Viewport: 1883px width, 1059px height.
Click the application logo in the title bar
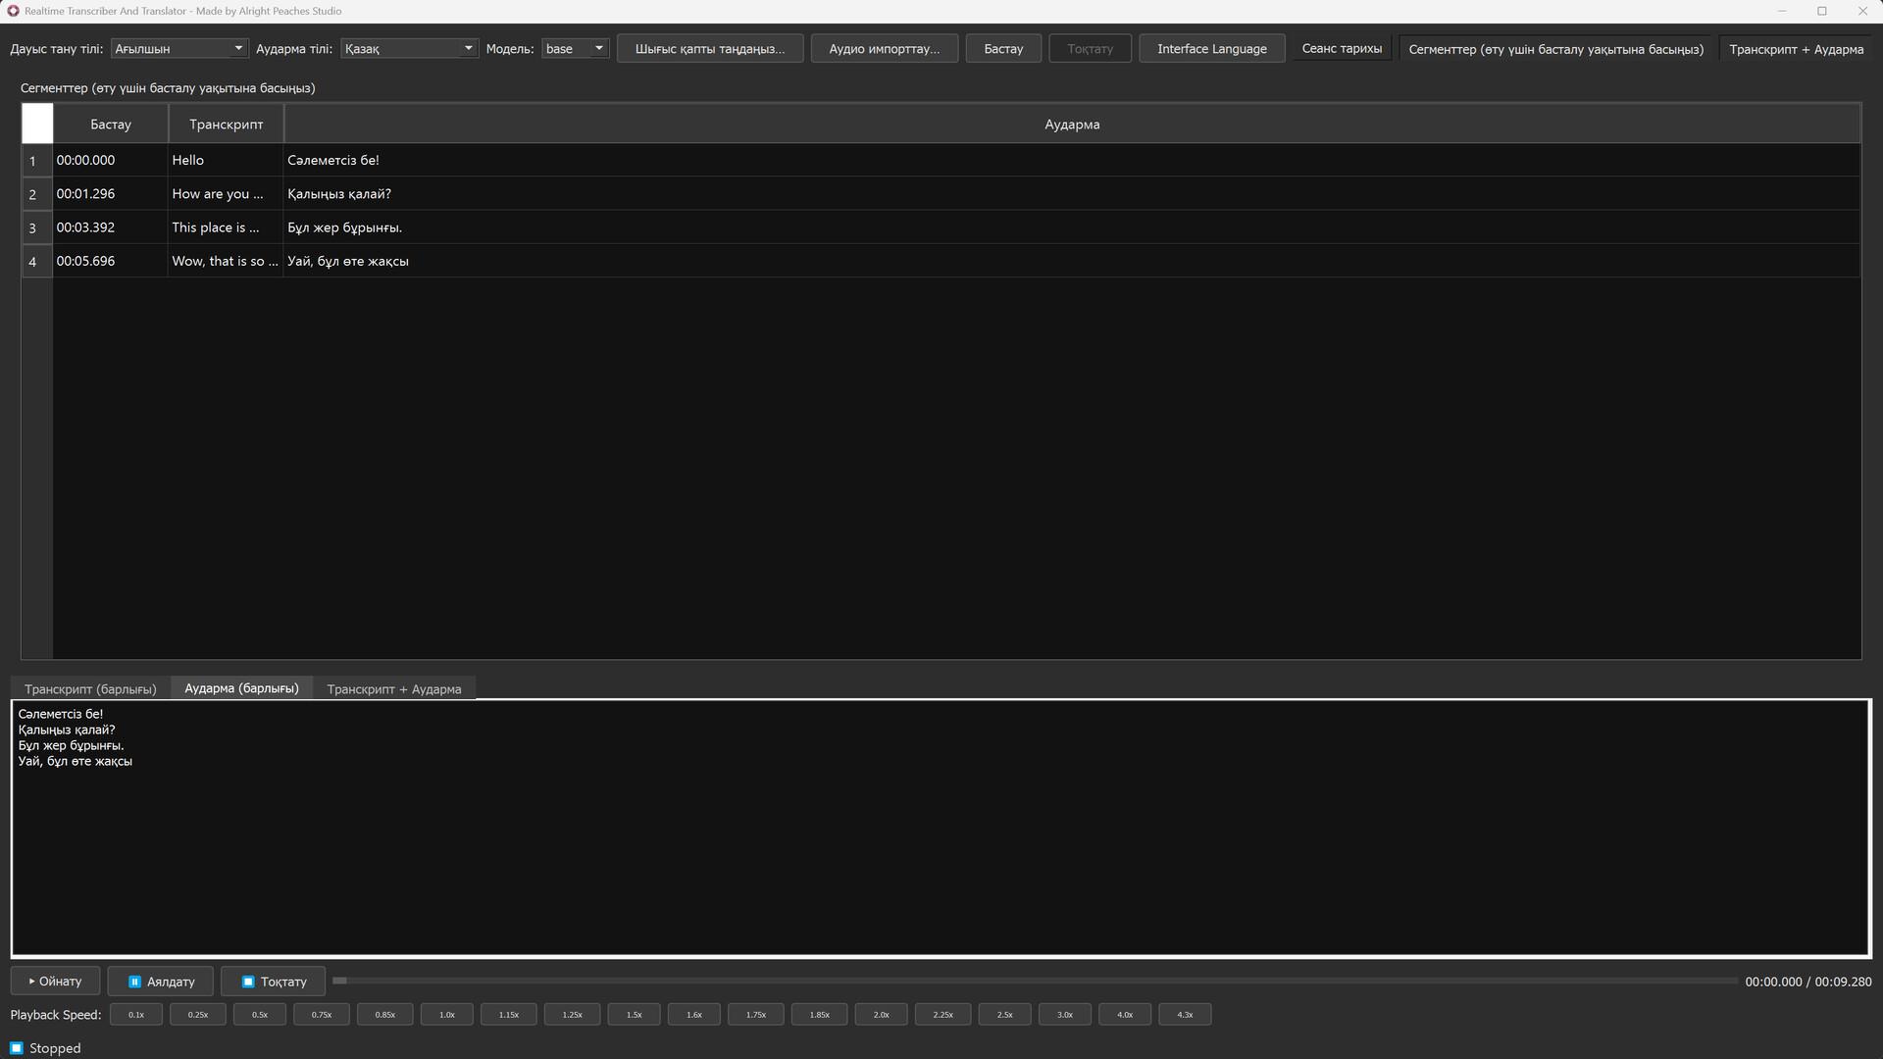point(13,11)
